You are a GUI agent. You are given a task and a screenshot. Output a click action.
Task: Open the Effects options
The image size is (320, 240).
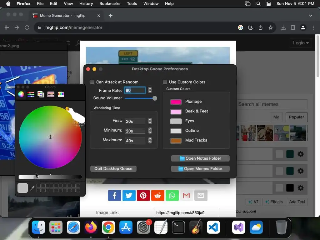click(x=274, y=202)
